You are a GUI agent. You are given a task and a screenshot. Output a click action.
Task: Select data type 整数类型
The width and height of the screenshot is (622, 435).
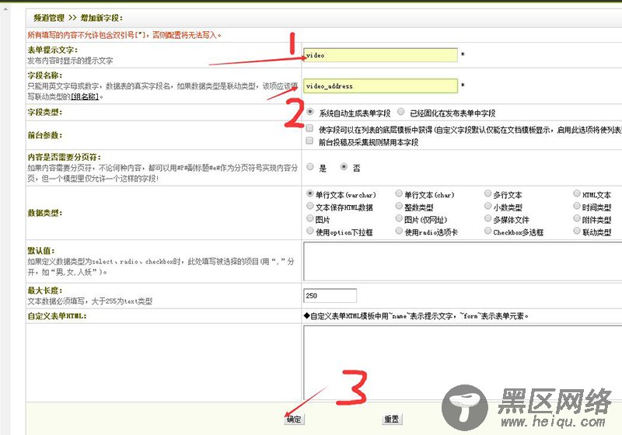coord(399,206)
